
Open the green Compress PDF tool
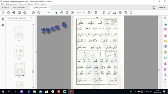[165, 52]
